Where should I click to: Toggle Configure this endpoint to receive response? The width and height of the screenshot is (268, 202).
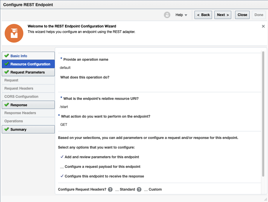(x=62, y=176)
